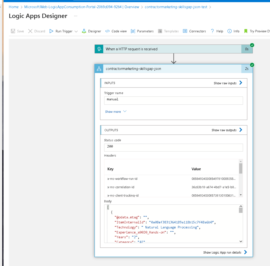270x266 pixels.
Task: Open the Run Trigger dropdown arrow
Action: 76,31
